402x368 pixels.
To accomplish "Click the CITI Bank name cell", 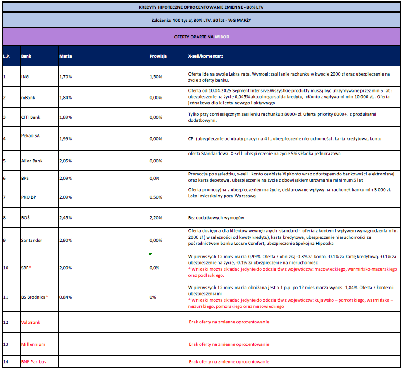I will tap(31, 117).
